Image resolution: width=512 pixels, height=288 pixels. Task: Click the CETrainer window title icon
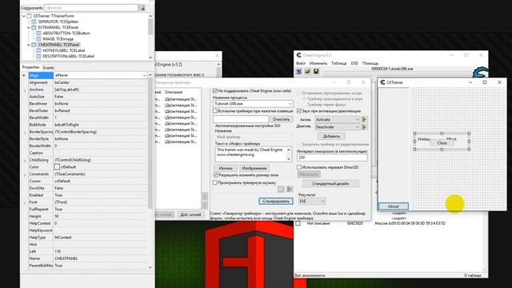tap(382, 82)
